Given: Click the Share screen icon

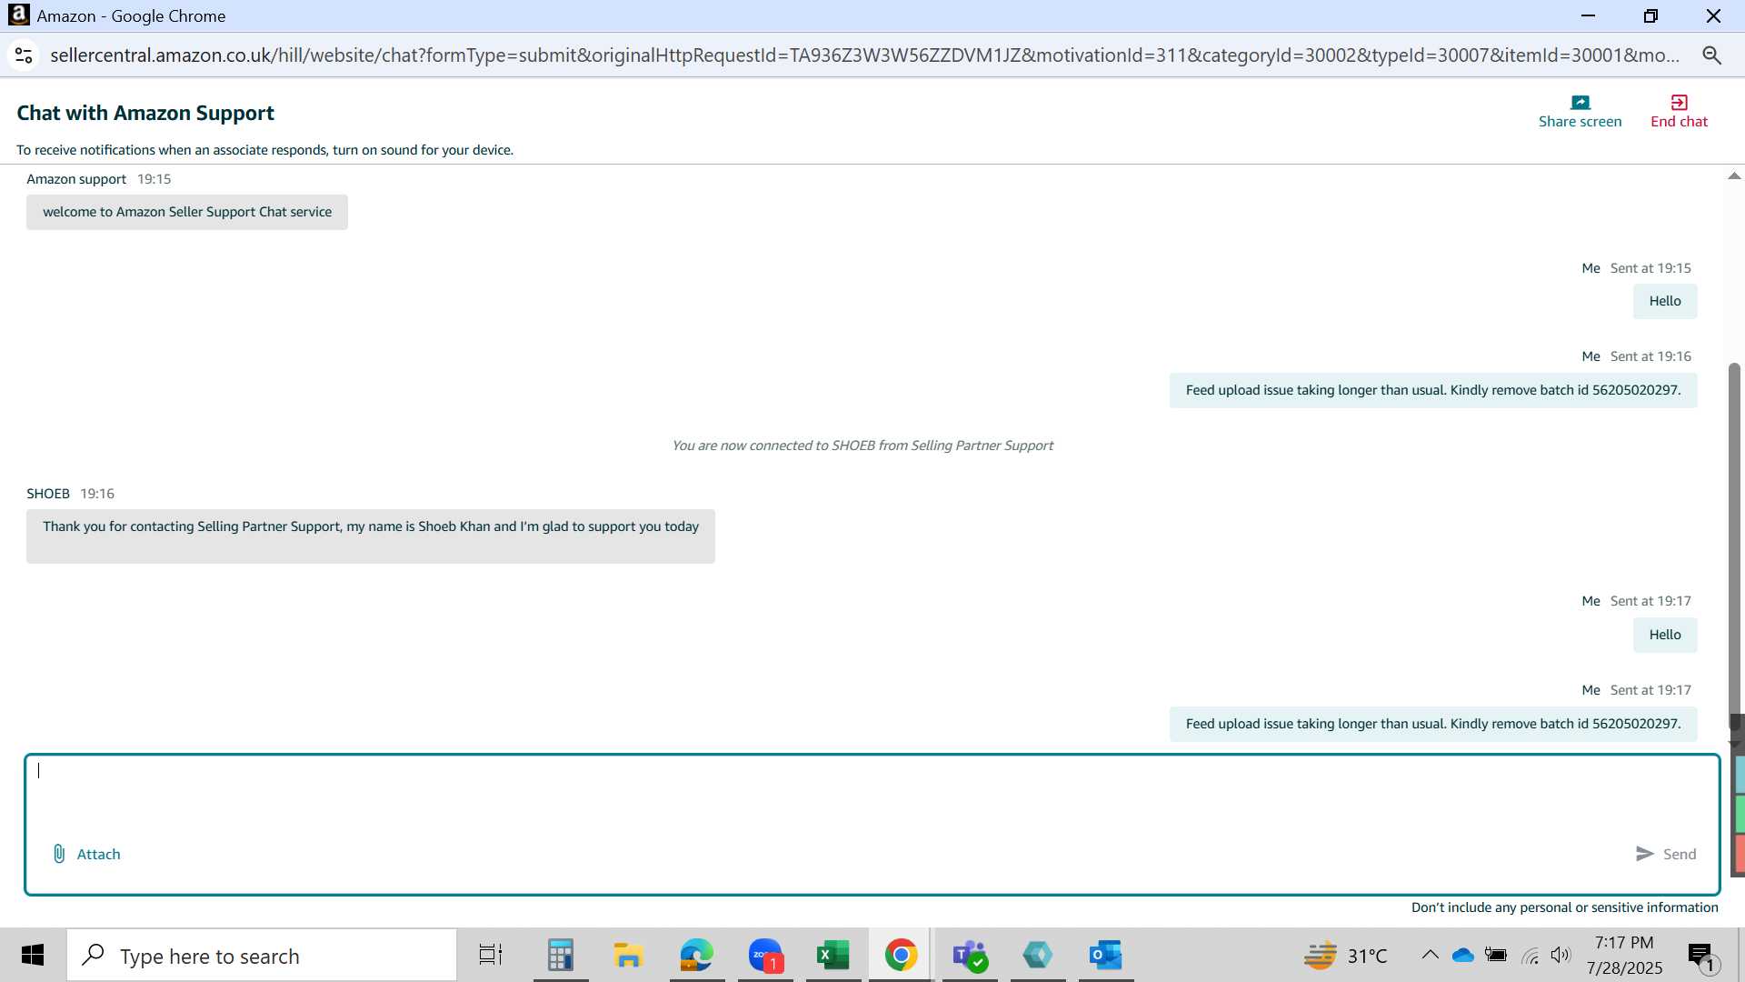Looking at the screenshot, I should pos(1580,103).
